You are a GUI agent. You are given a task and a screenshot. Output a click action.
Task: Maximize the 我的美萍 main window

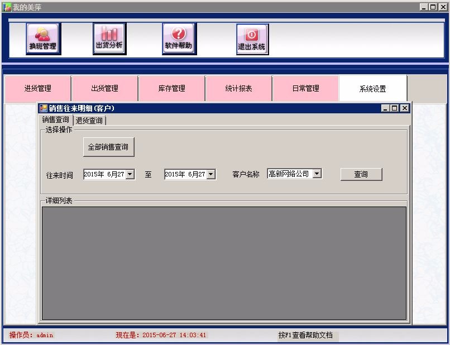[x=433, y=7]
